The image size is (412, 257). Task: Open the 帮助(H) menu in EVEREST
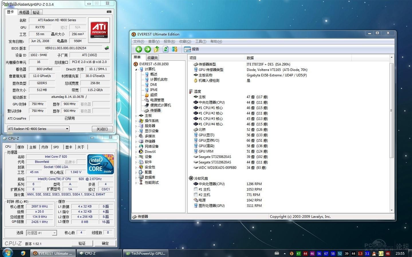pos(216,41)
